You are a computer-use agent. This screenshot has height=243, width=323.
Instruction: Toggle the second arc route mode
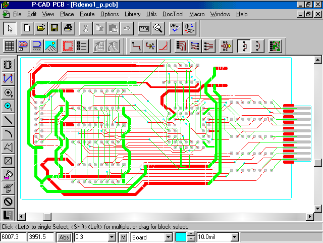tap(257, 46)
